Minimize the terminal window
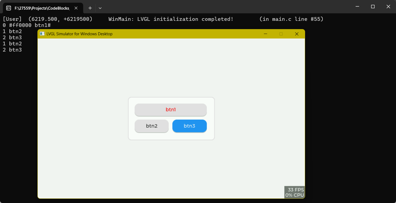This screenshot has width=396, height=203. click(357, 7)
